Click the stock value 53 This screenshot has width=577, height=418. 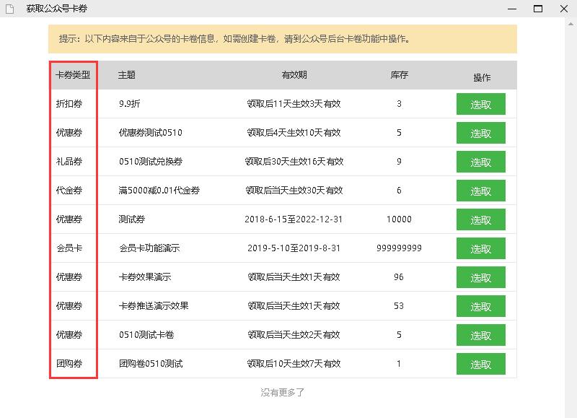pyautogui.click(x=399, y=305)
